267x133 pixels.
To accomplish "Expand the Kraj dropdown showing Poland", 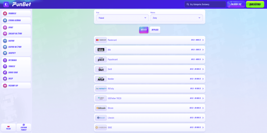I will tap(122, 18).
